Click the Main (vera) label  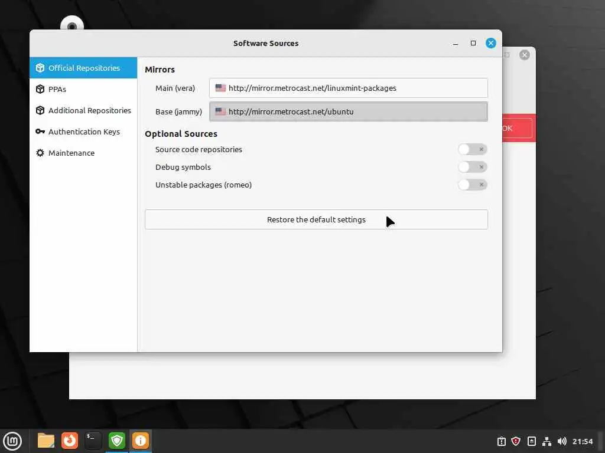175,88
